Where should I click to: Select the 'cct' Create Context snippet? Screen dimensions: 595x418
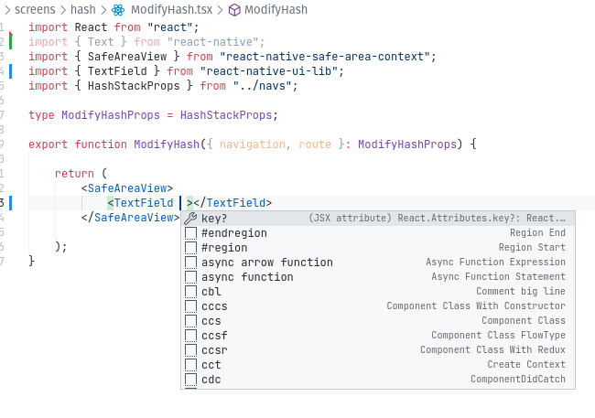coord(378,365)
